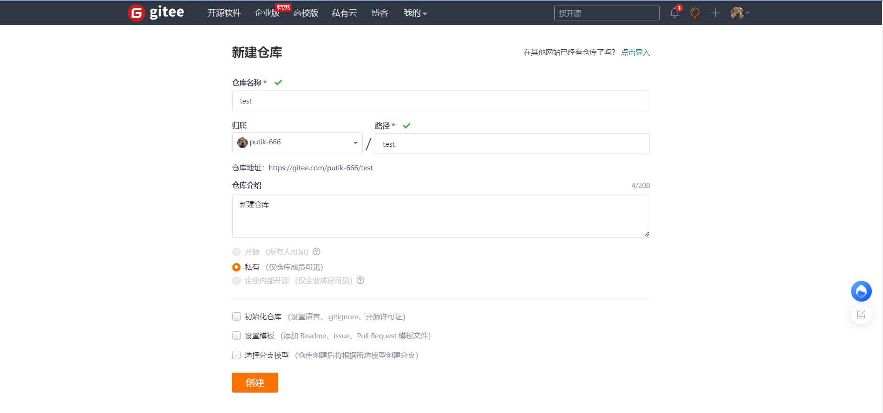The width and height of the screenshot is (883, 413).
Task: Expand the user avatar menu
Action: pos(739,13)
